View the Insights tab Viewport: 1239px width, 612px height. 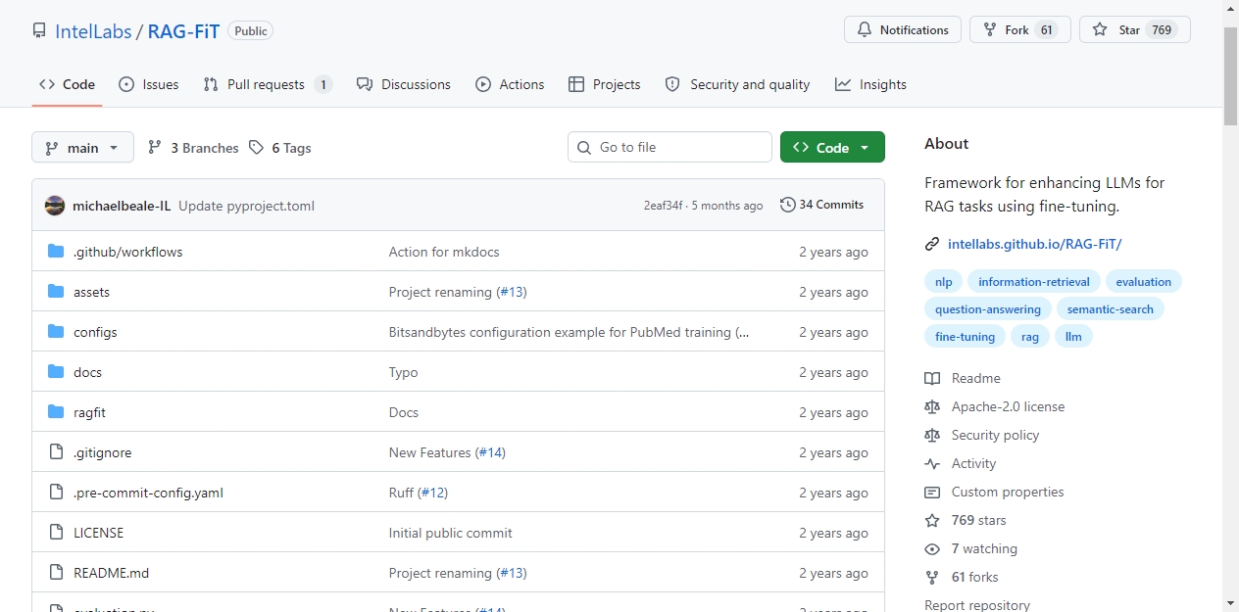(870, 84)
